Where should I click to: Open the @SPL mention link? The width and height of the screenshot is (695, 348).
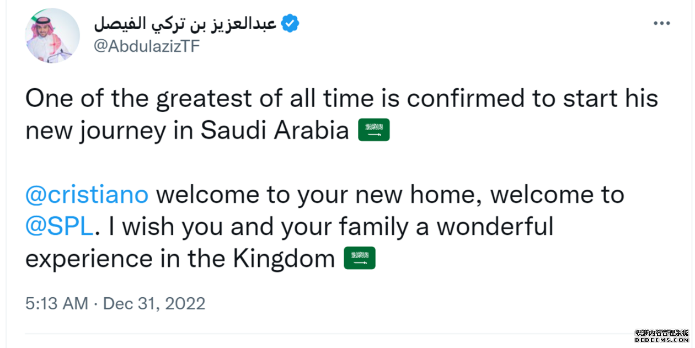pos(60,227)
